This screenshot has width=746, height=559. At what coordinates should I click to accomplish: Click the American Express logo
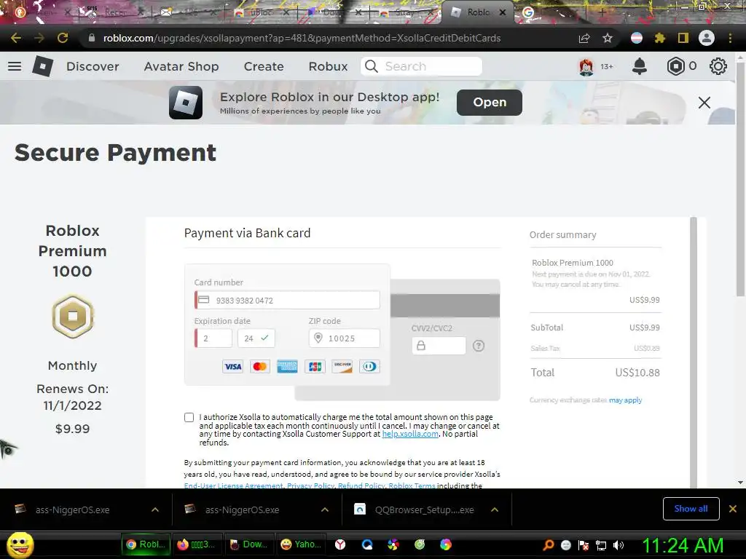pos(287,367)
